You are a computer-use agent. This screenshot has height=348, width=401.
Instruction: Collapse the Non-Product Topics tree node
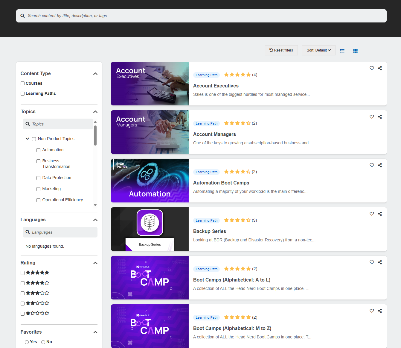(28, 139)
